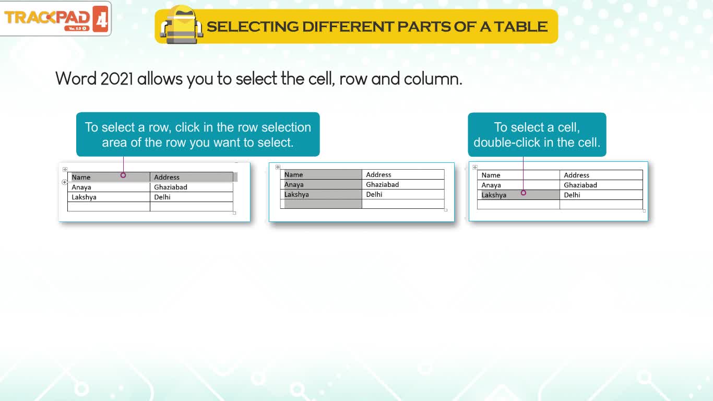Click table move handle of third table

click(475, 168)
